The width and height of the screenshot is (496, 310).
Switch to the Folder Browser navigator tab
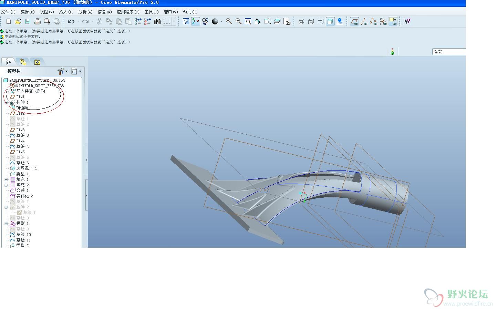pos(23,62)
